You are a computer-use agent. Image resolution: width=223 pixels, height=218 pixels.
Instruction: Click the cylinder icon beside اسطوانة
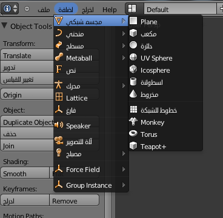tap(133, 82)
